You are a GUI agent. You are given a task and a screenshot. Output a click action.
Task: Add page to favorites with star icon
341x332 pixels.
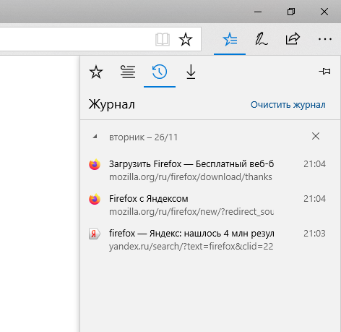point(186,39)
